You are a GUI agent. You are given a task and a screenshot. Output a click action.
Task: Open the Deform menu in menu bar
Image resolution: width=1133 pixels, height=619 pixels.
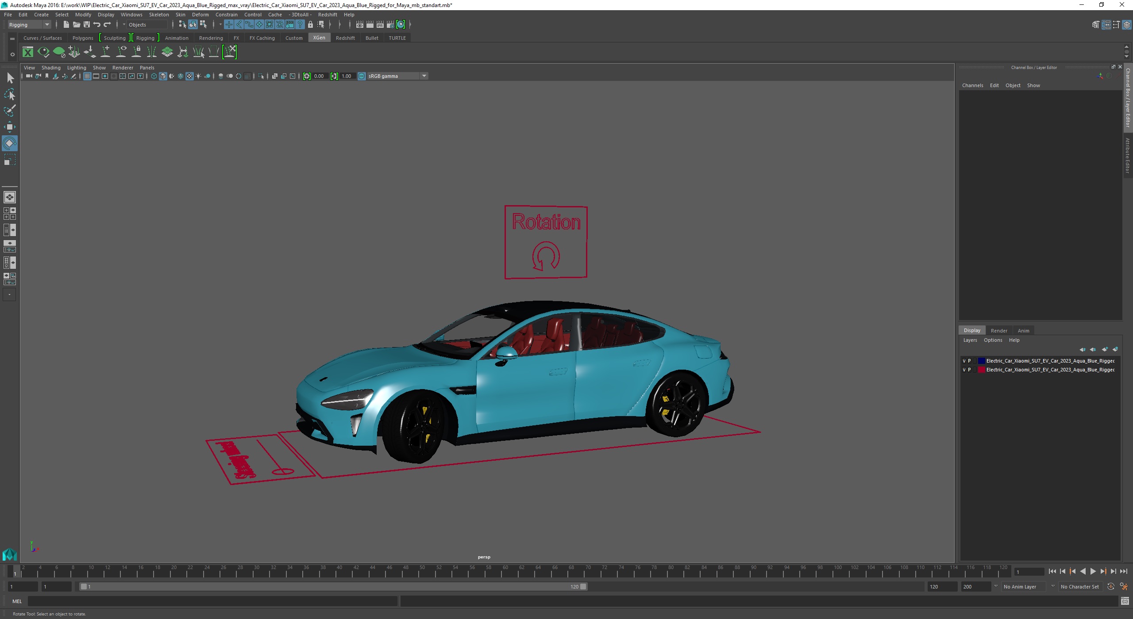coord(200,15)
